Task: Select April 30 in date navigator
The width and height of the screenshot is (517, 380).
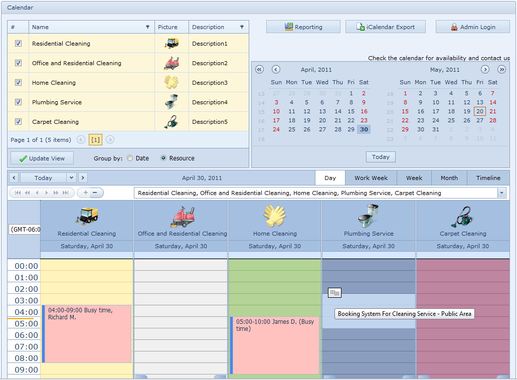Action: coord(364,129)
